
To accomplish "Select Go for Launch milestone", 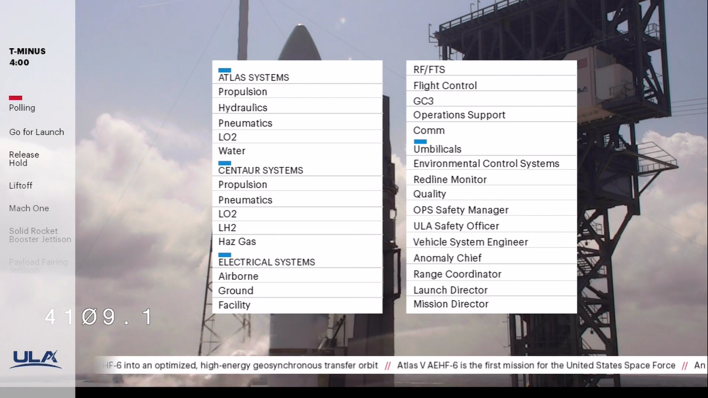I will click(x=36, y=132).
